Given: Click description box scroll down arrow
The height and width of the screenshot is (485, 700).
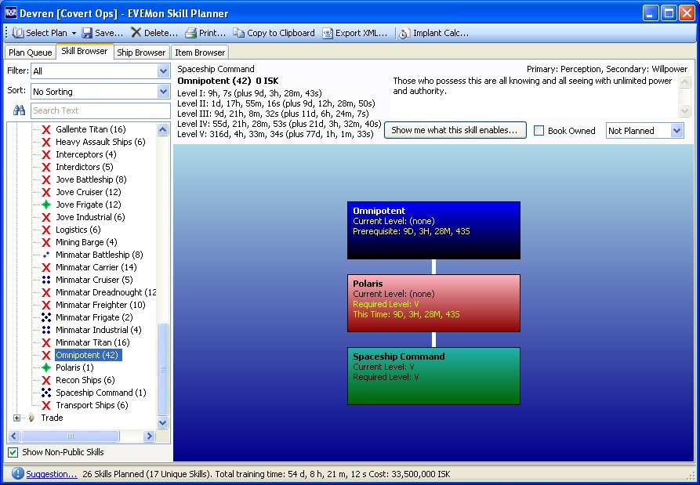Looking at the screenshot, I should pyautogui.click(x=684, y=110).
